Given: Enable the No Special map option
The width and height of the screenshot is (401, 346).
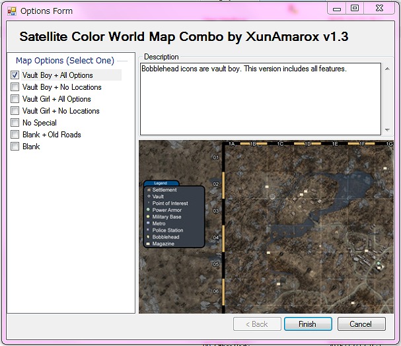Looking at the screenshot, I should click(x=15, y=123).
